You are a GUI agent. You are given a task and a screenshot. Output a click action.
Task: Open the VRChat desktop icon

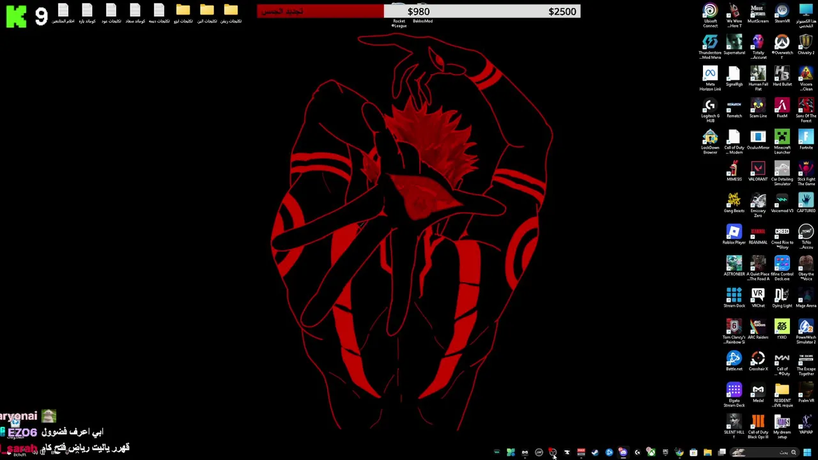[758, 298]
